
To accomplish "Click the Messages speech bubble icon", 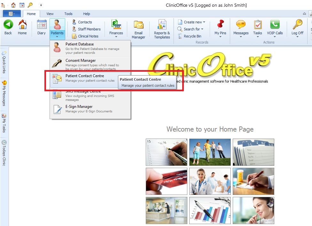I will pos(241,25).
